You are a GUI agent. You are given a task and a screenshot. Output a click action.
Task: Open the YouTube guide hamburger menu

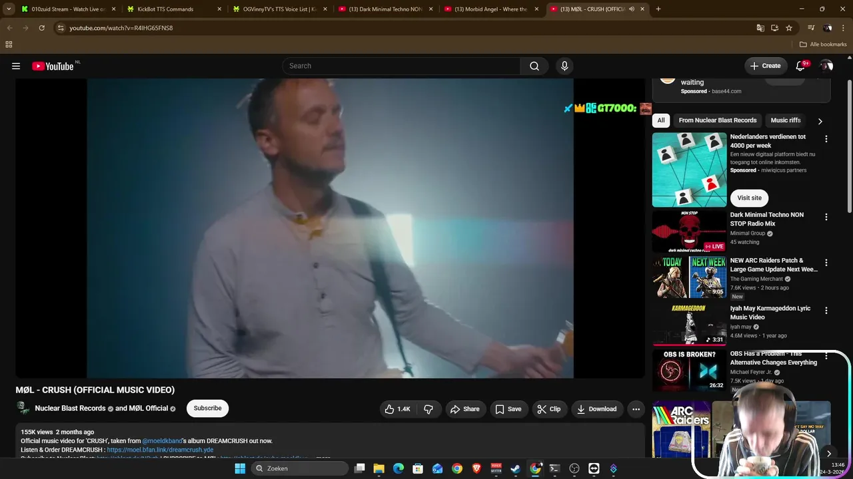point(16,66)
